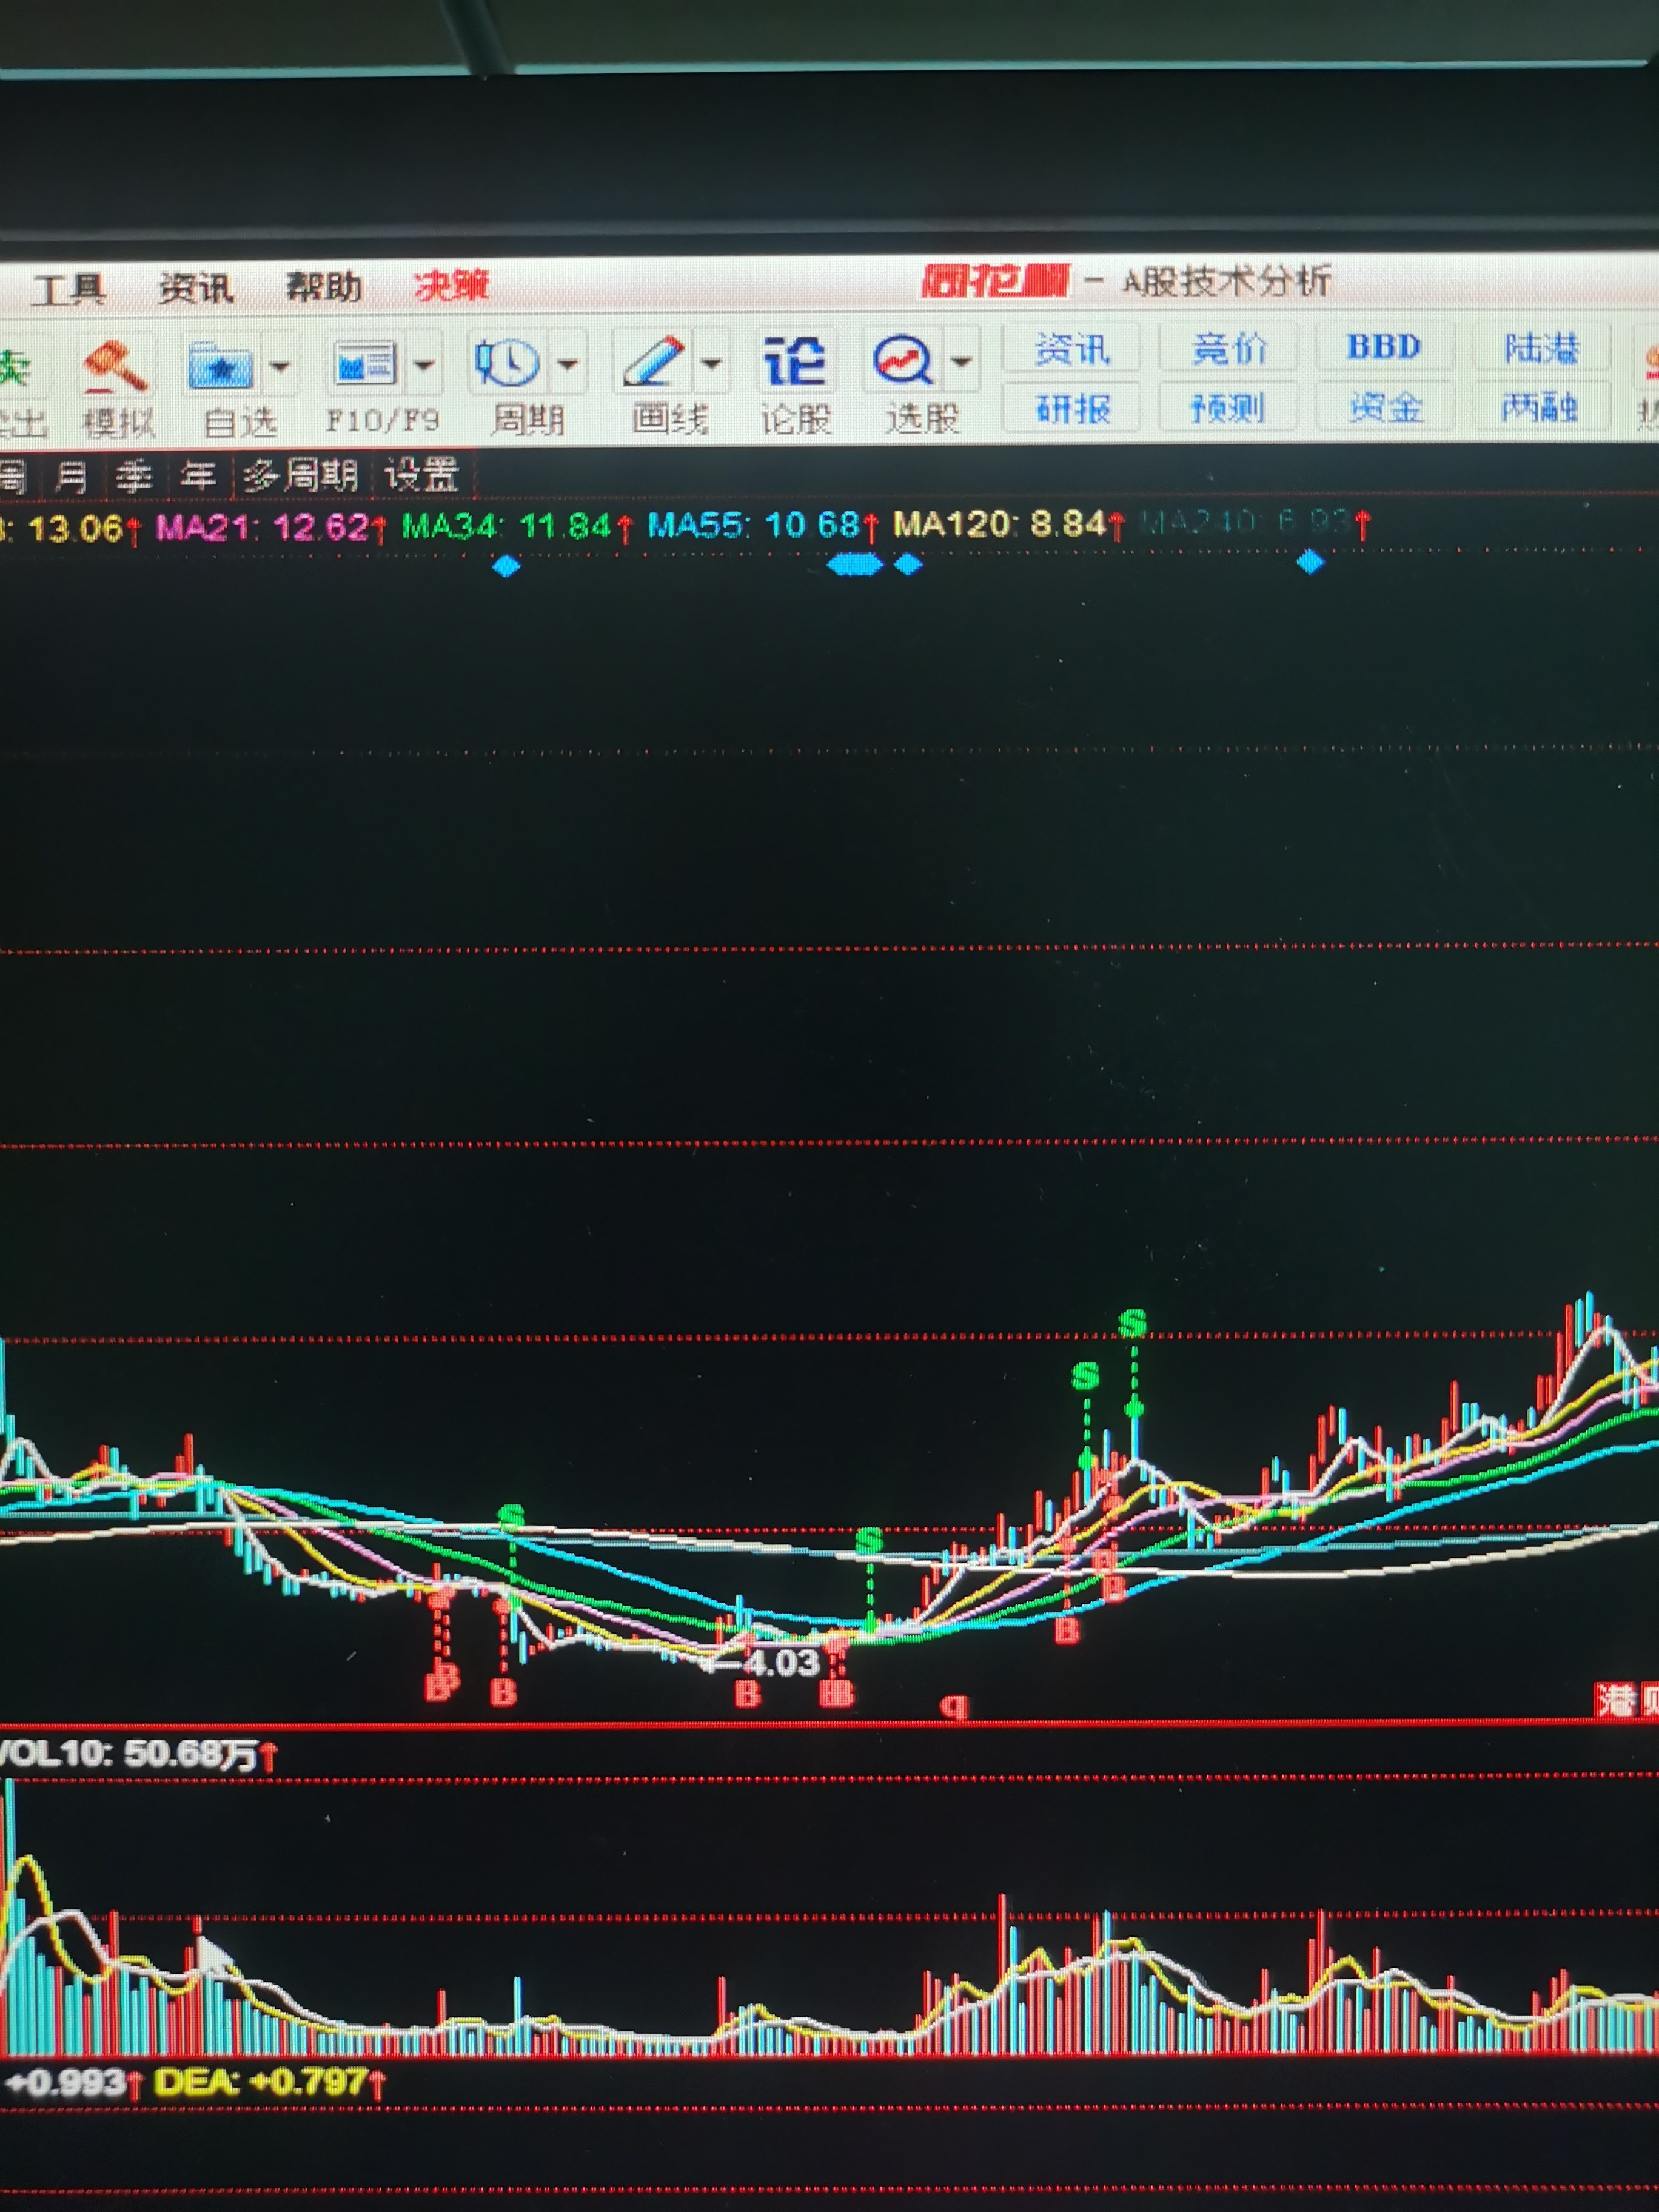Image resolution: width=1659 pixels, height=2212 pixels.
Task: Click the 竞价 auction button
Action: click(x=1228, y=349)
